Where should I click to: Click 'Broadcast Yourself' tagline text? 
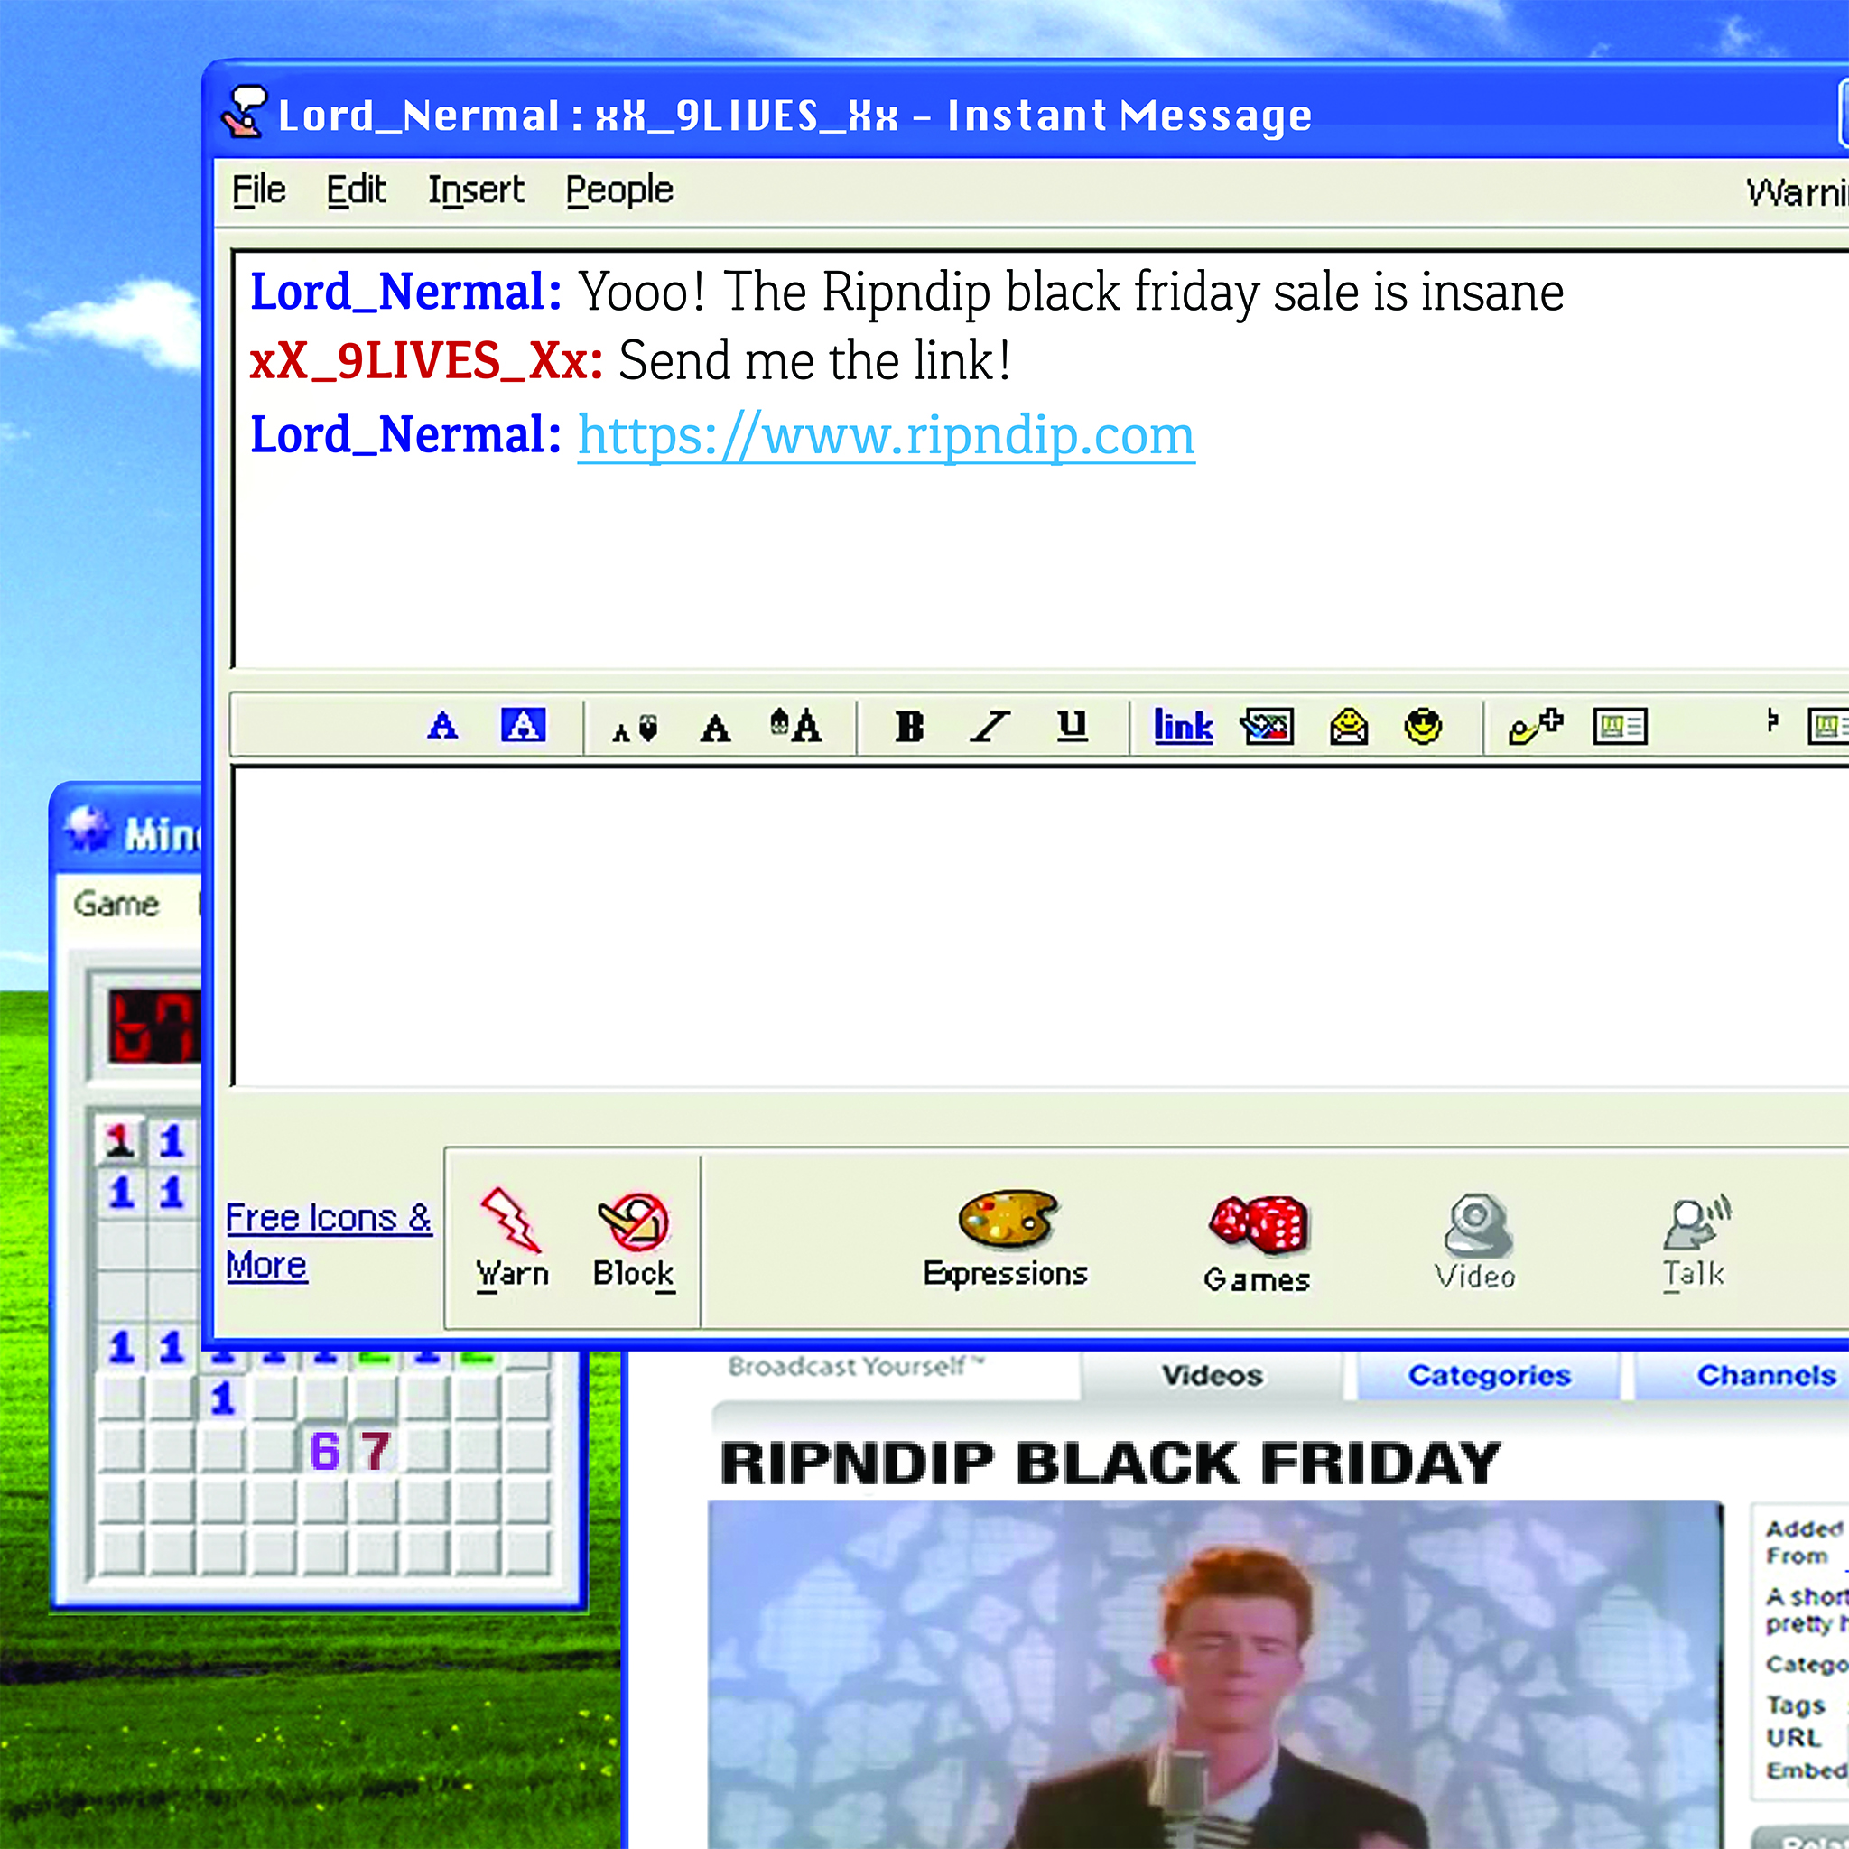pyautogui.click(x=857, y=1366)
